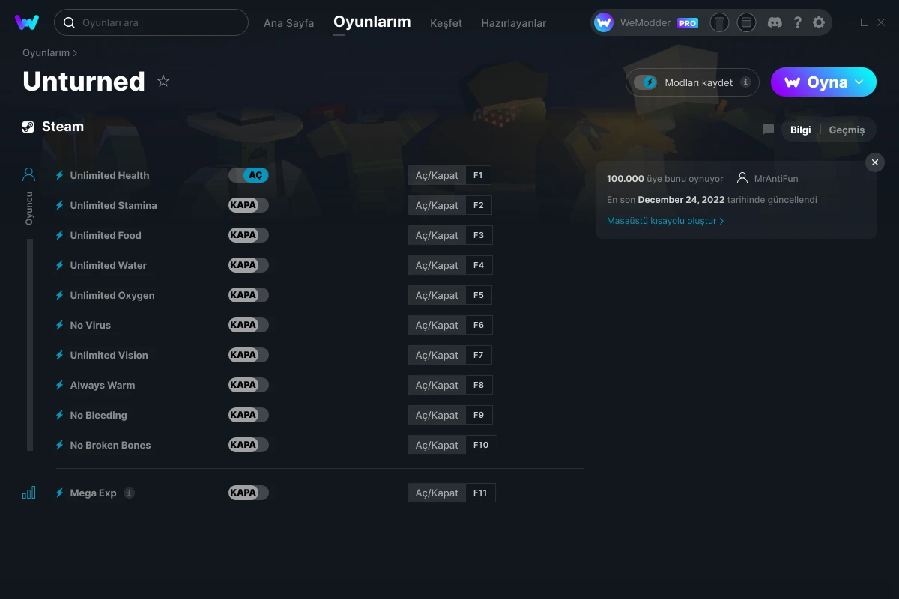Click the lightning icon beside No Virus
Screen dimensions: 899x599
(x=60, y=325)
